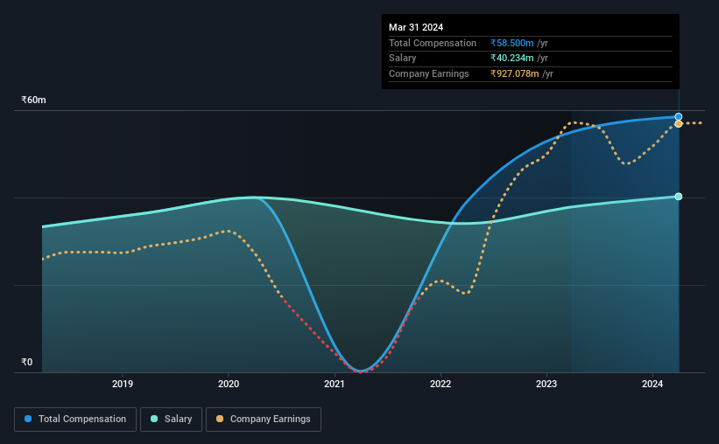This screenshot has width=719, height=444.
Task: Click the ₹40.234m salary value
Action: point(511,59)
